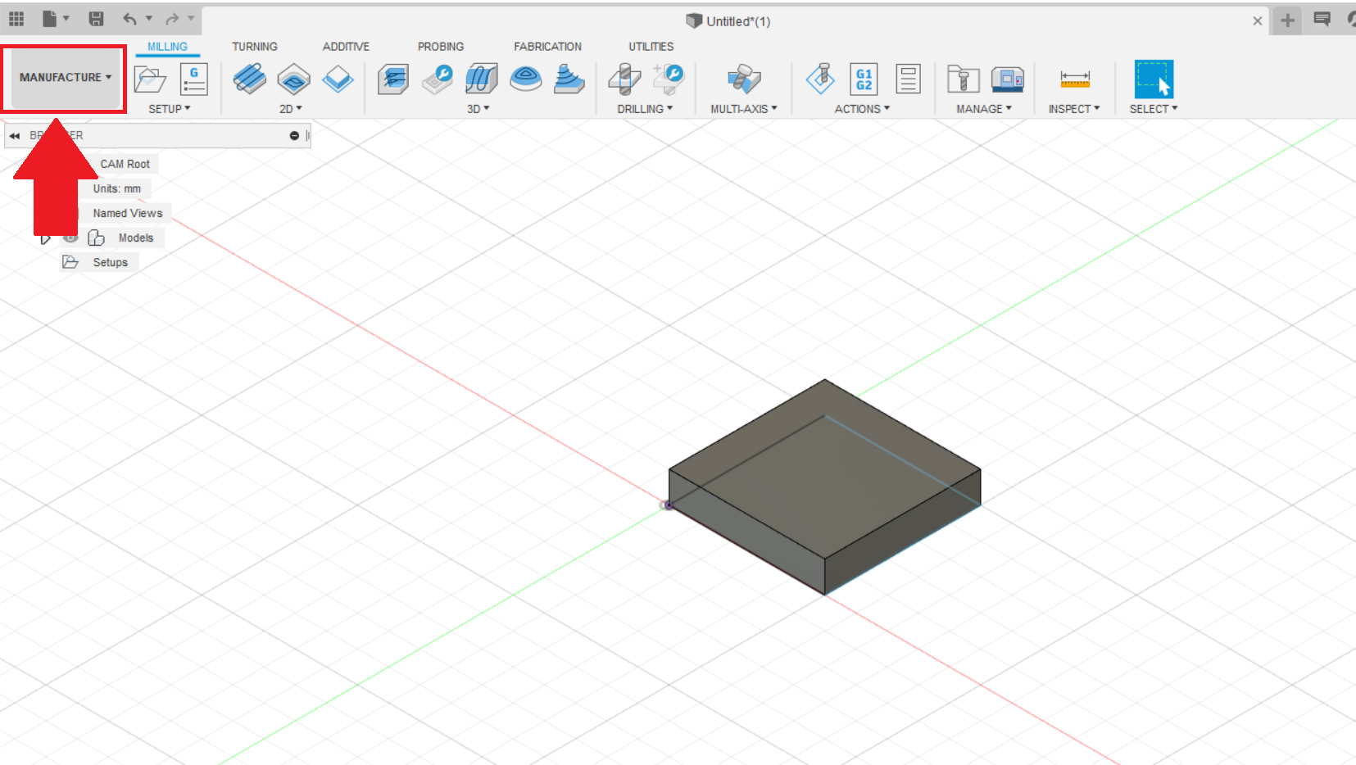The height and width of the screenshot is (765, 1356).
Task: Click the origin point at the box corner
Action: pos(668,505)
